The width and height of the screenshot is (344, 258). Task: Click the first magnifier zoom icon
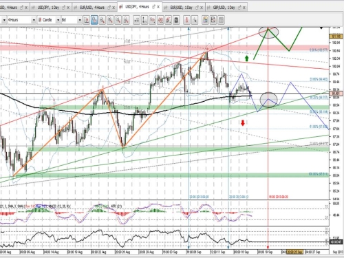(102, 20)
